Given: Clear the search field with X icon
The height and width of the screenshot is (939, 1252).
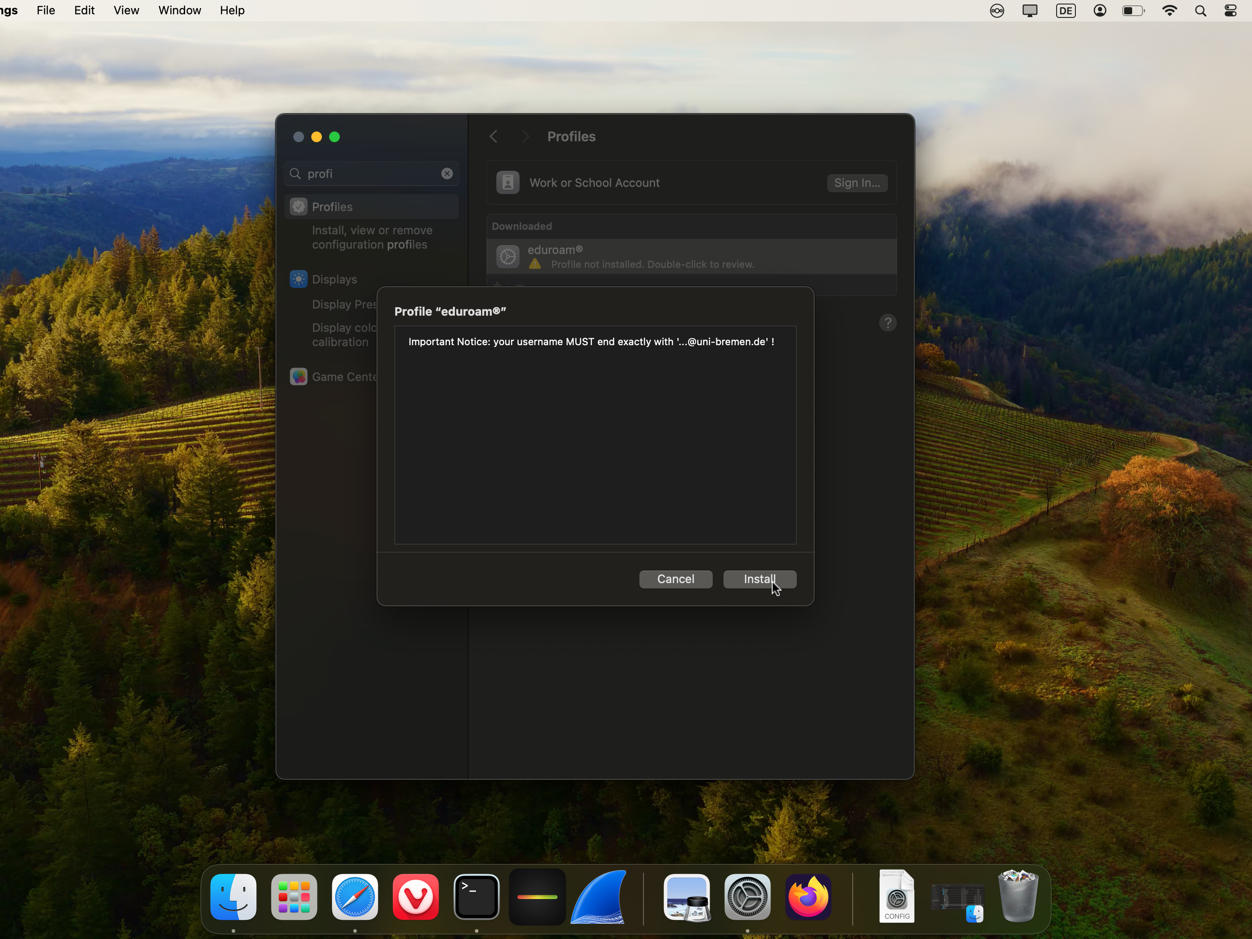Looking at the screenshot, I should [447, 174].
